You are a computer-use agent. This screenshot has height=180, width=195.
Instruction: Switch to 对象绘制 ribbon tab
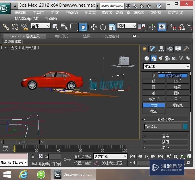coord(112,36)
